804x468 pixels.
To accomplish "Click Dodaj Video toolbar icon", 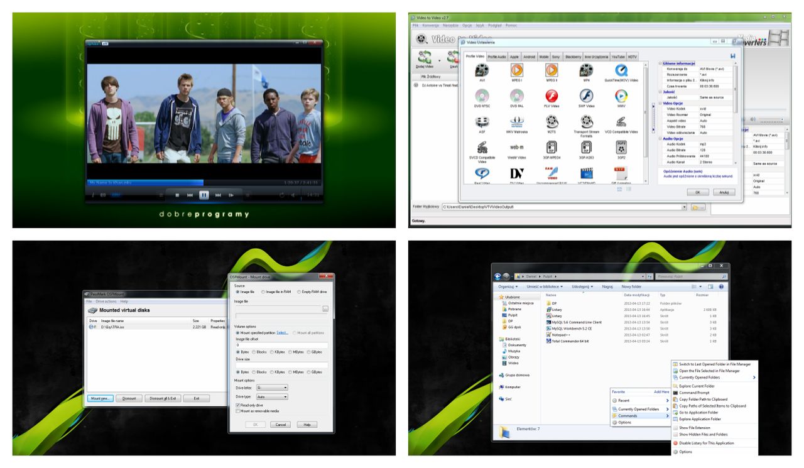I will coord(425,58).
